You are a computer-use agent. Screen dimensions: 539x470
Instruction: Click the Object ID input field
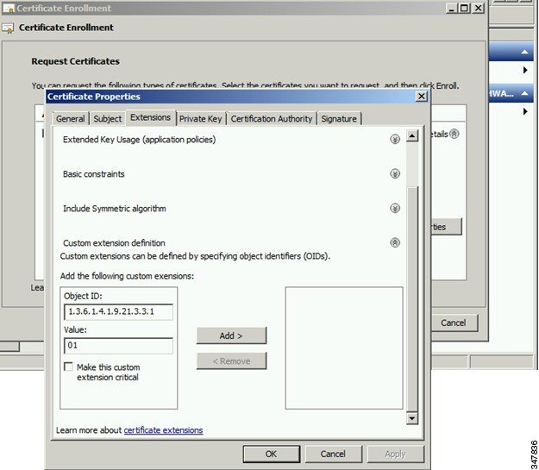click(x=118, y=312)
